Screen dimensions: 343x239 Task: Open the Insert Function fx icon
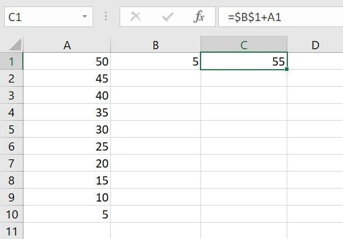(199, 16)
